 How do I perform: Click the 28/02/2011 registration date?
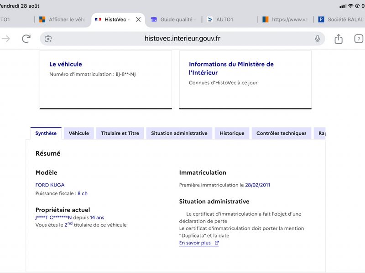point(257,185)
